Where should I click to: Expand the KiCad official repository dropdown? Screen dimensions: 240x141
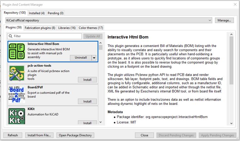(x=210, y=20)
